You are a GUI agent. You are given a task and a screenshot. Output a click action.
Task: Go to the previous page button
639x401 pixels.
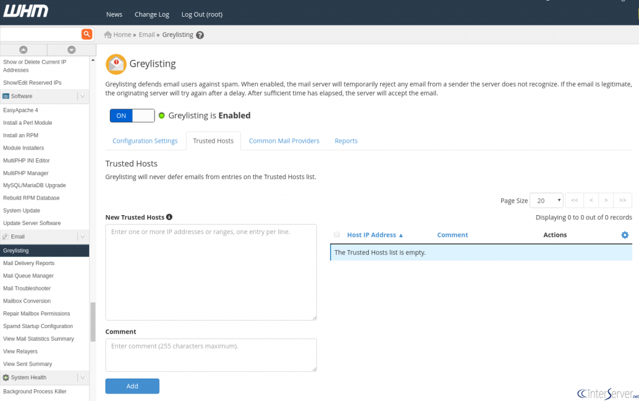click(591, 200)
